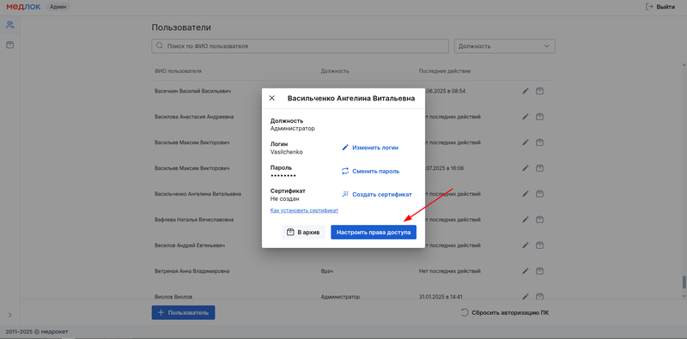Click Создать сертификат in the dialog
This screenshot has height=339, width=687.
pos(377,194)
